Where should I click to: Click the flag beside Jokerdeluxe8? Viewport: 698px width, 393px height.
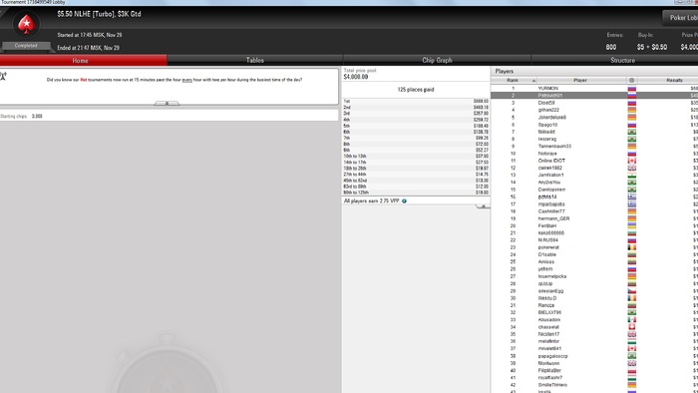point(631,118)
